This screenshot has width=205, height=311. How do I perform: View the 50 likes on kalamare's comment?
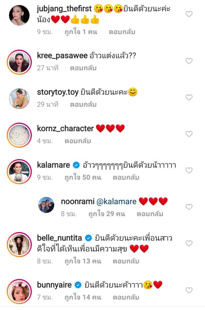point(83,178)
